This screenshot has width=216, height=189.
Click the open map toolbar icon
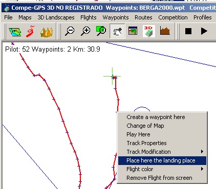coord(15,32)
